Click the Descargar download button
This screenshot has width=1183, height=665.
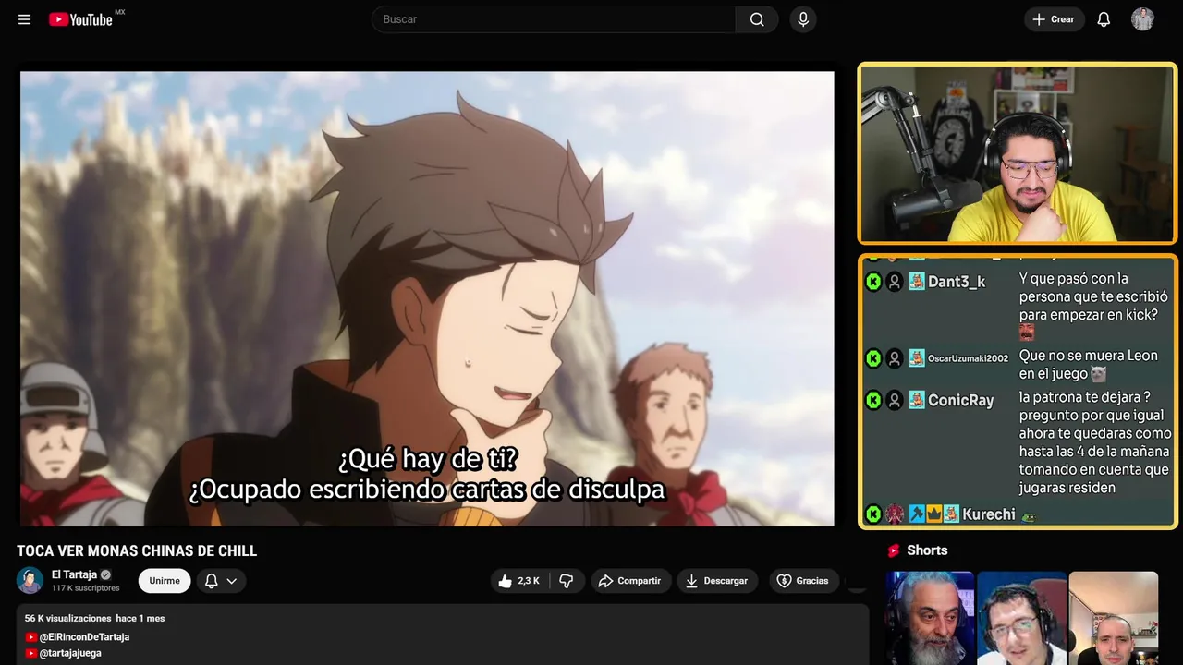point(717,581)
